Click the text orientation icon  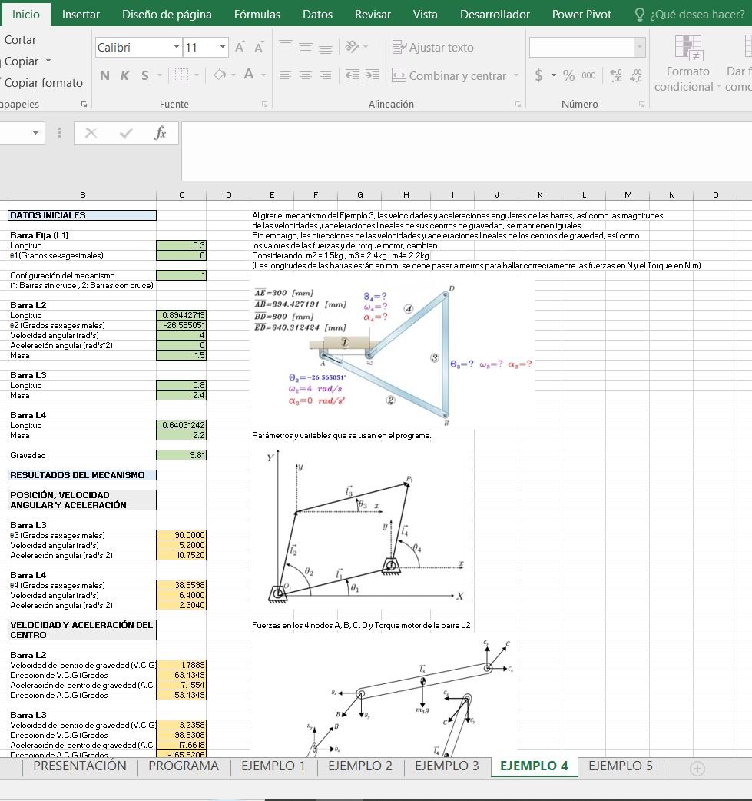tap(353, 47)
